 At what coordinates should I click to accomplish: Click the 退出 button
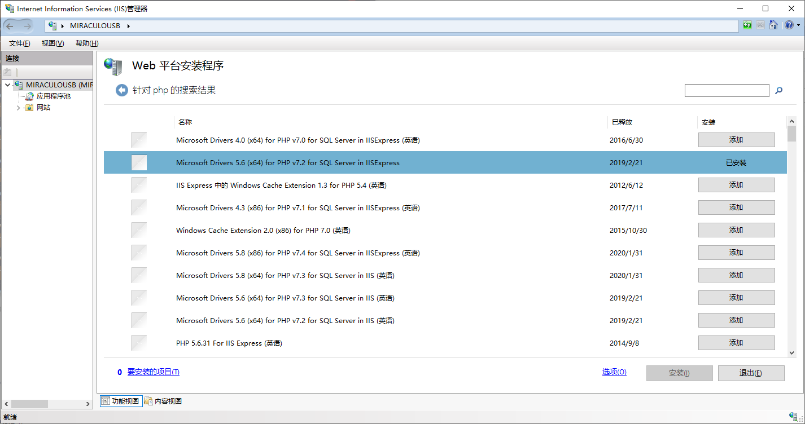coord(751,373)
